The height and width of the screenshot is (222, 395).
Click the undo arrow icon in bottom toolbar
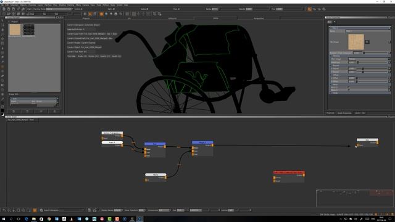pos(4,210)
